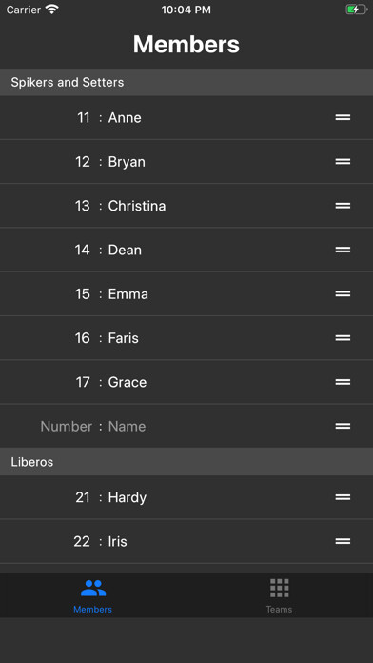Screen dimensions: 373x663
Task: Open the Members tab
Action: (x=93, y=595)
